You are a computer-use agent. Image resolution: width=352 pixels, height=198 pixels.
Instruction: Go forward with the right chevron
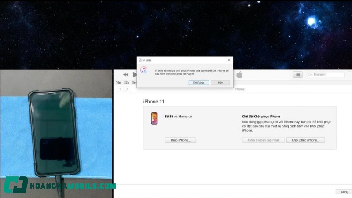(x=127, y=89)
